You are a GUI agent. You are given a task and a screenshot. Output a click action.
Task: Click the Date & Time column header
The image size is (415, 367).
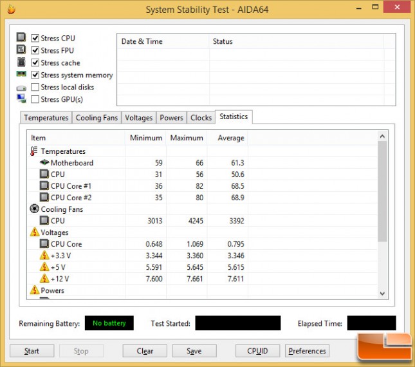(x=163, y=41)
